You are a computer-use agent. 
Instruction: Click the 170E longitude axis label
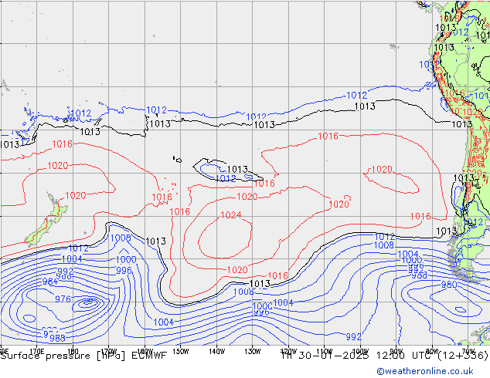36,350
